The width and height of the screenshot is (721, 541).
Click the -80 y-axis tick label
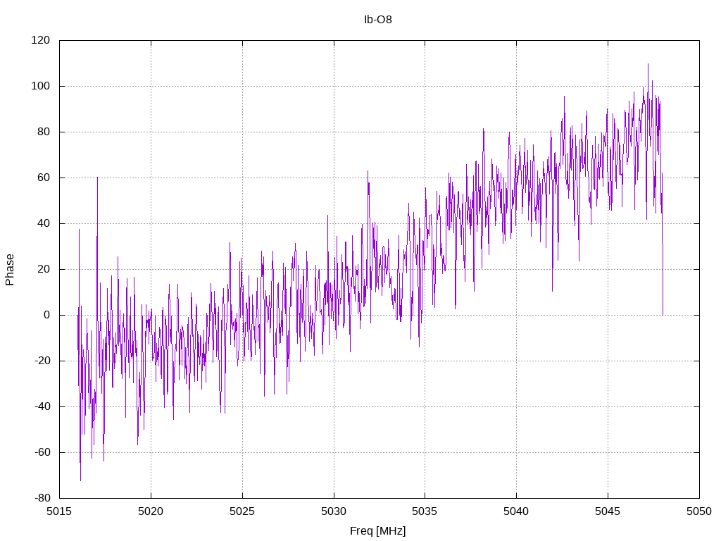click(x=42, y=498)
